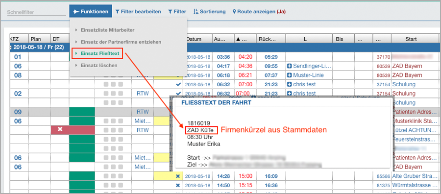Click the Route anzeigen pin icon
Viewport: 441px width, 194px height.
click(234, 12)
